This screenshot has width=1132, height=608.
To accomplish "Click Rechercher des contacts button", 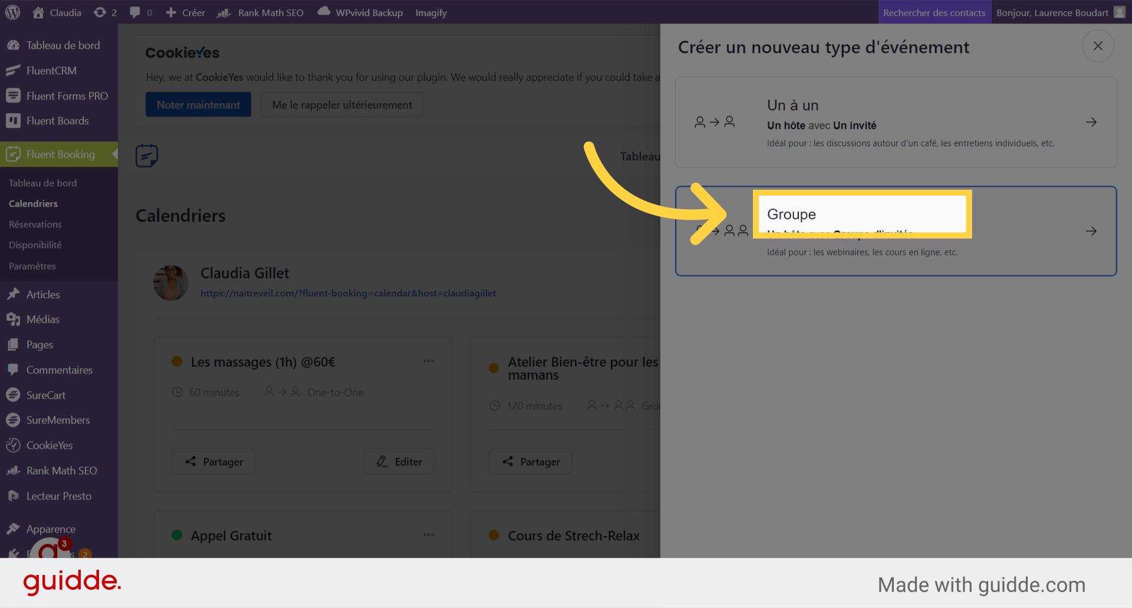I will (x=934, y=12).
